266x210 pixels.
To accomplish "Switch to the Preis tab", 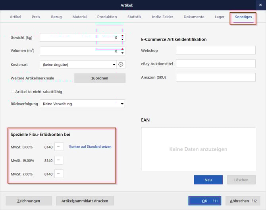I will click(x=36, y=17).
